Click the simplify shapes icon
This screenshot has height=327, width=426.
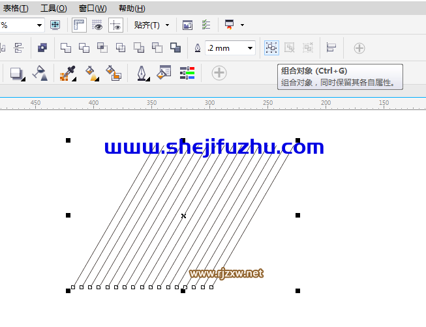121,48
